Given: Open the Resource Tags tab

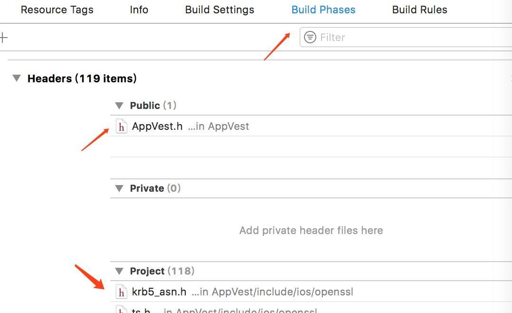Looking at the screenshot, I should coord(57,10).
